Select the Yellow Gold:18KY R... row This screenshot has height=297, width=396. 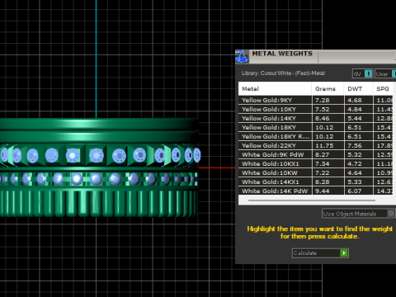click(x=316, y=136)
